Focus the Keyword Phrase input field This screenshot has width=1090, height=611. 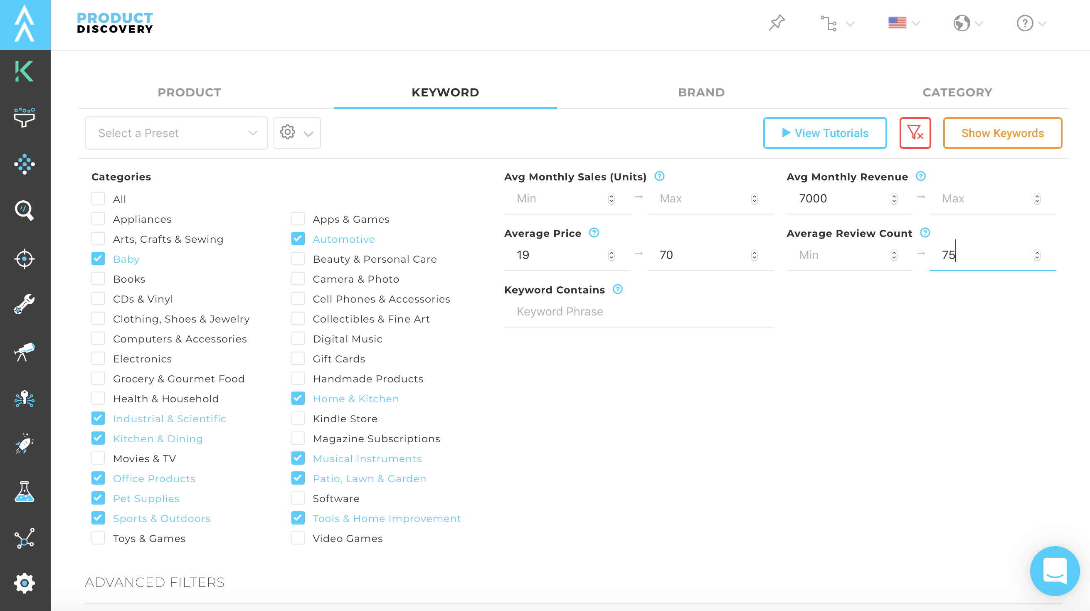pos(639,311)
